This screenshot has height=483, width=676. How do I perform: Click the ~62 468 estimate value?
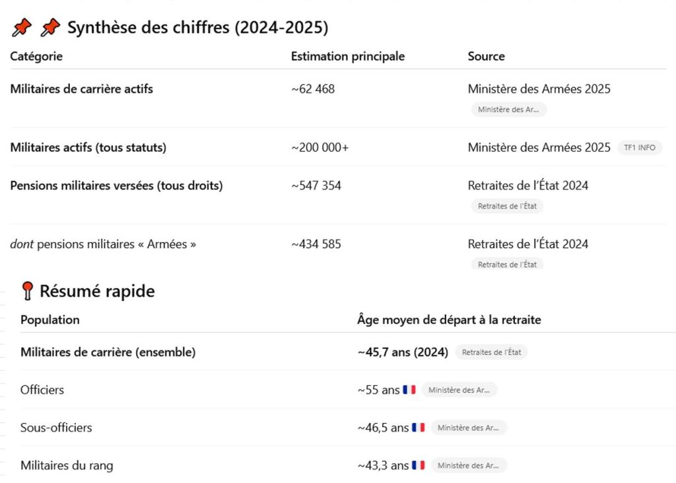click(x=313, y=88)
